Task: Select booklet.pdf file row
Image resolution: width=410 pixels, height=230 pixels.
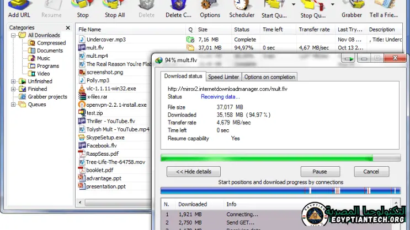Action: pos(100,170)
